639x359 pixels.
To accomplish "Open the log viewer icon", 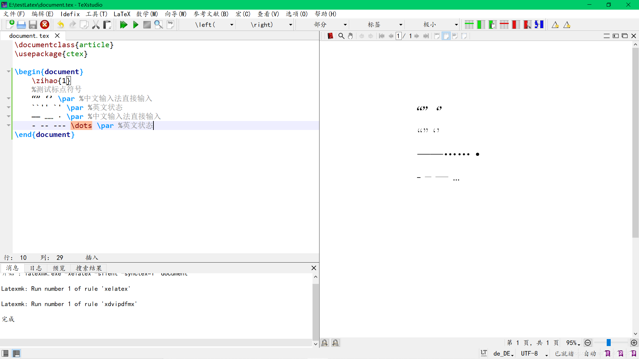I will pos(170,25).
